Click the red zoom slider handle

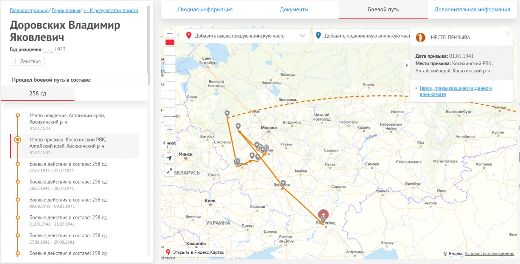tap(170, 42)
